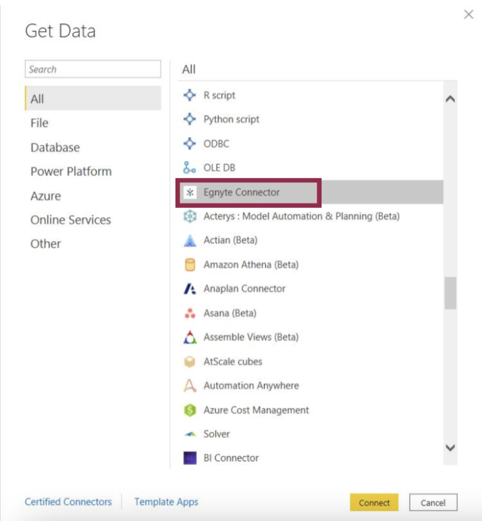Click the scrollbar up arrow
The height and width of the screenshot is (521, 482).
point(450,99)
